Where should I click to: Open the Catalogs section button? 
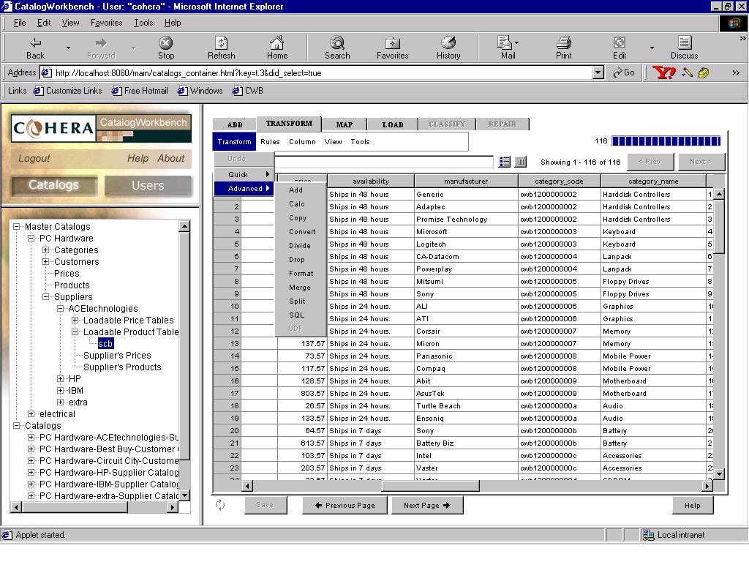pyautogui.click(x=53, y=185)
